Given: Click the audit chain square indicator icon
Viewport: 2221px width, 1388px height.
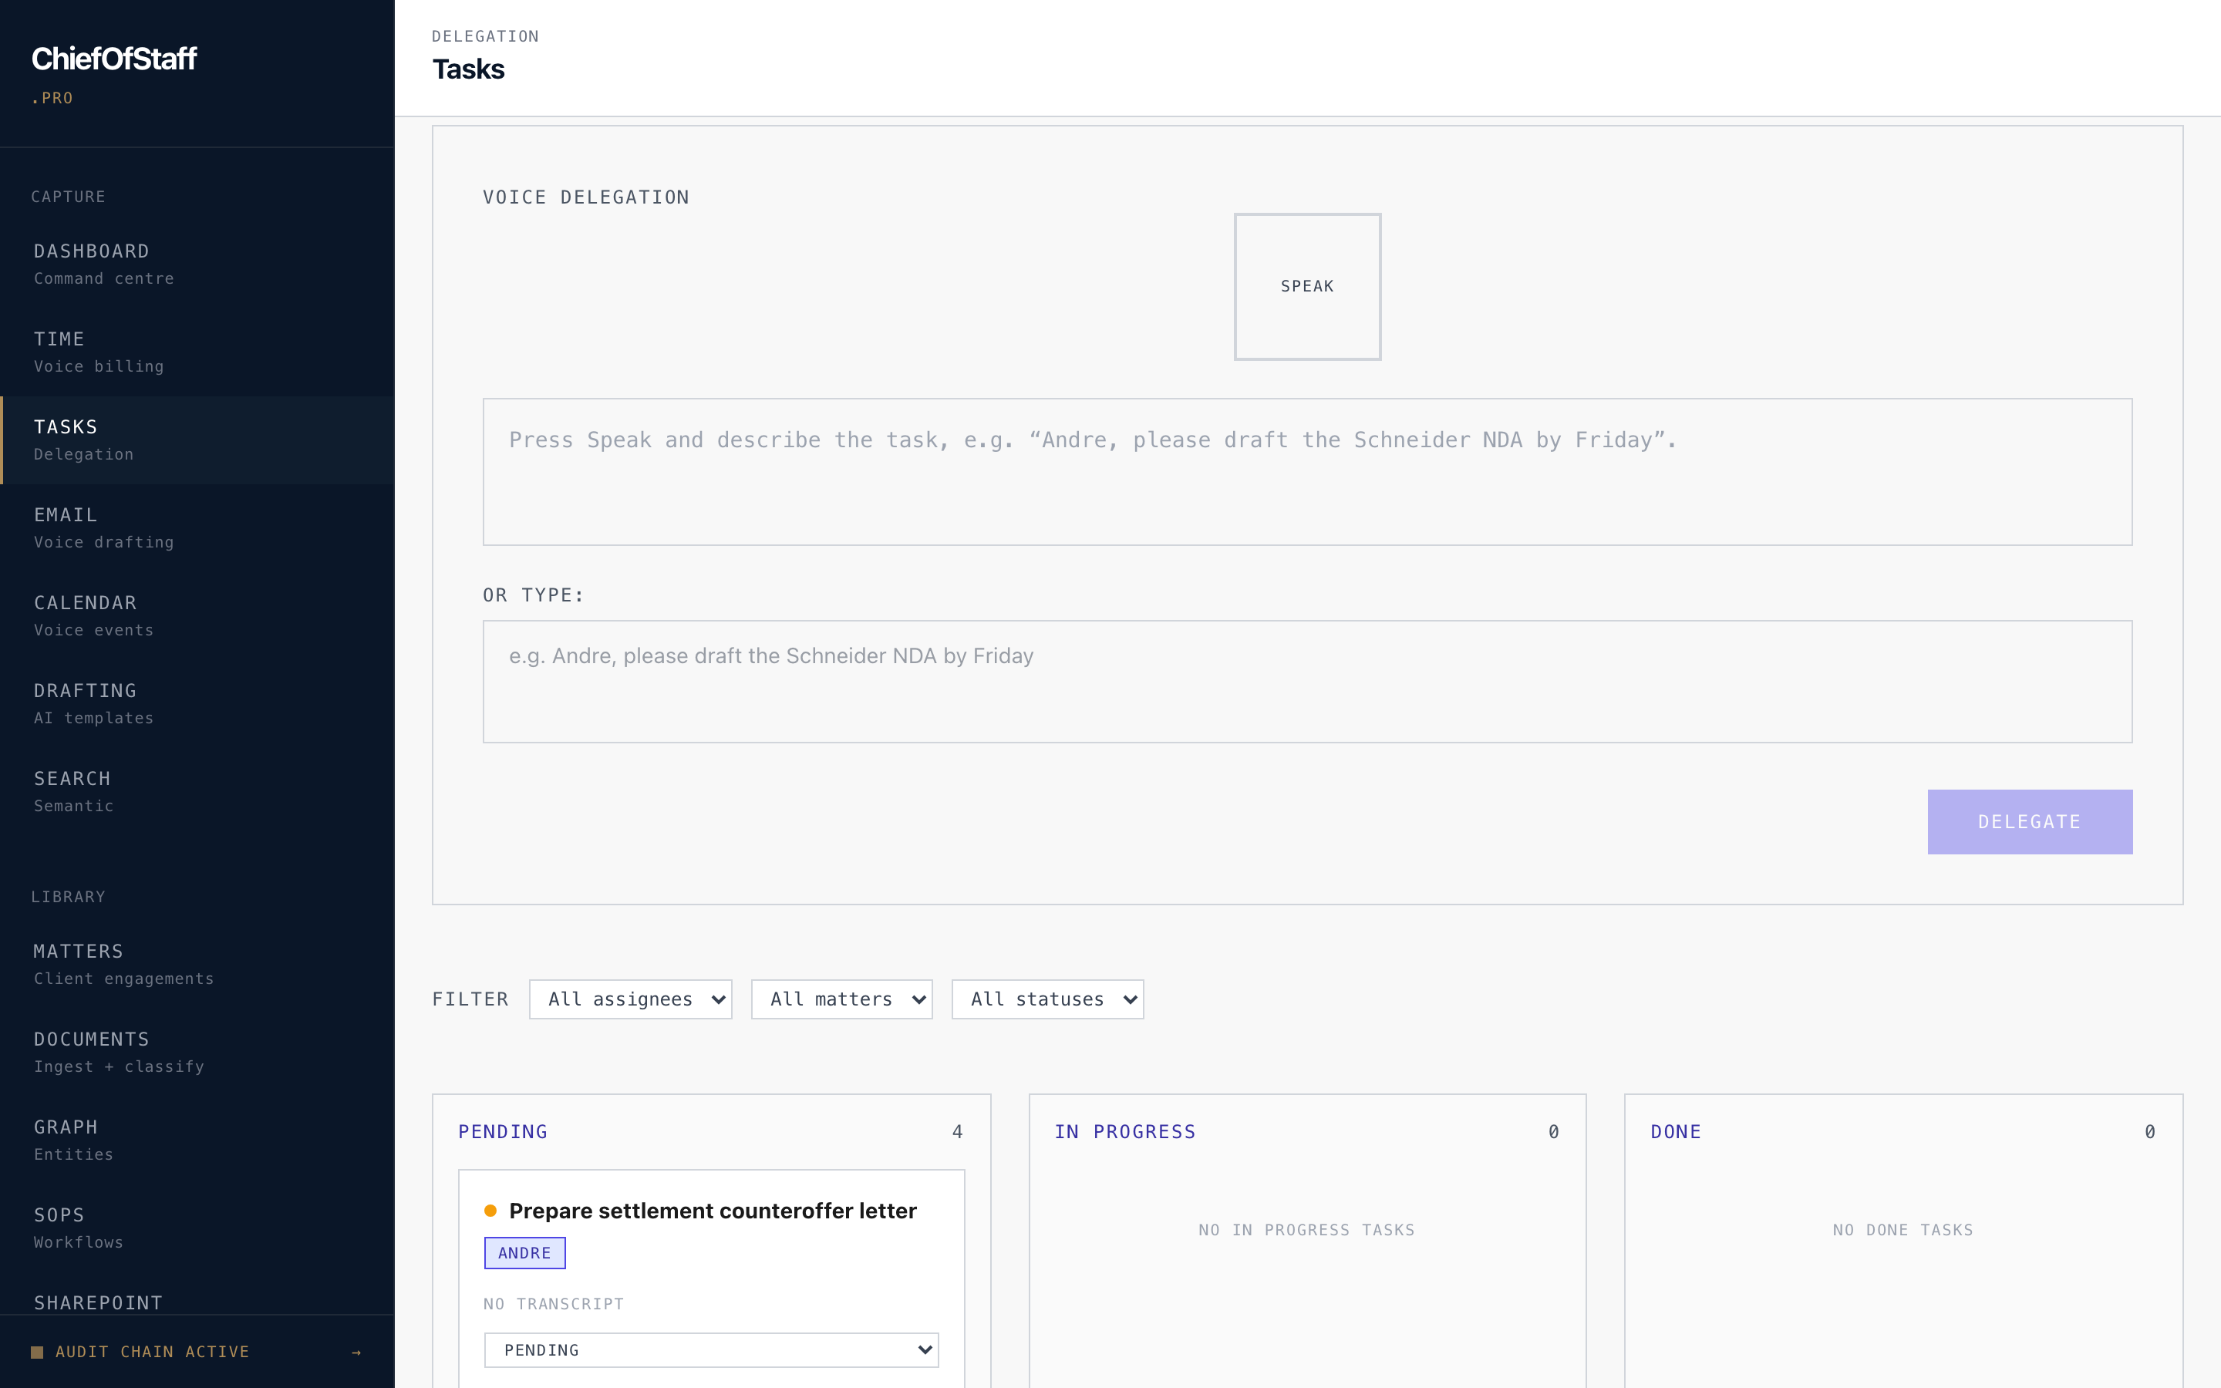Looking at the screenshot, I should pos(37,1353).
